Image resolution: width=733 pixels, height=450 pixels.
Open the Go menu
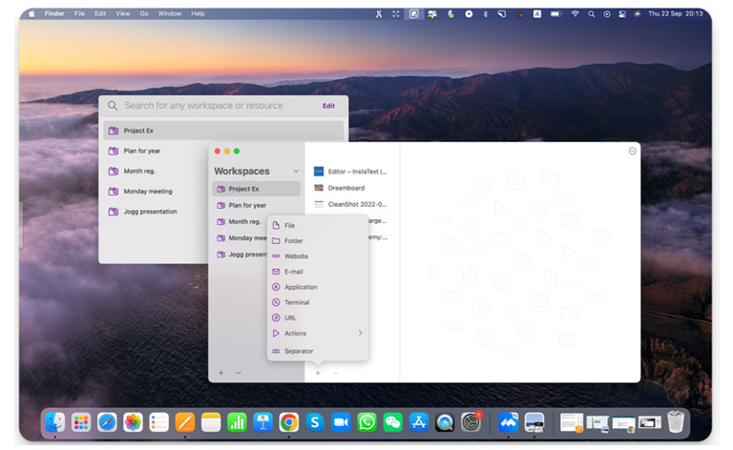(144, 14)
